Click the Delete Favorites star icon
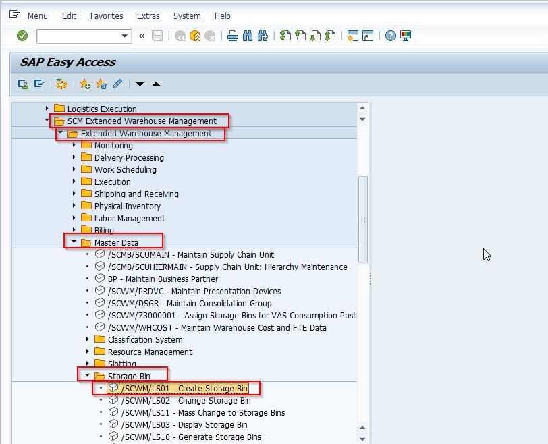 101,84
